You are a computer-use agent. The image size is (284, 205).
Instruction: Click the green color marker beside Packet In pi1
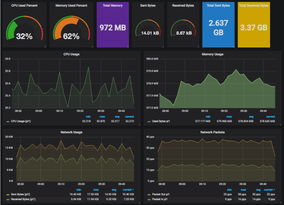pyautogui.click(x=149, y=199)
